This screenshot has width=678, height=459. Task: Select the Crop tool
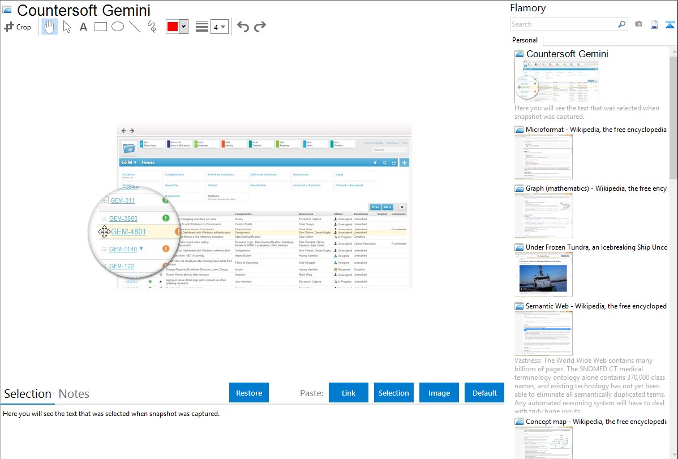pyautogui.click(x=18, y=27)
